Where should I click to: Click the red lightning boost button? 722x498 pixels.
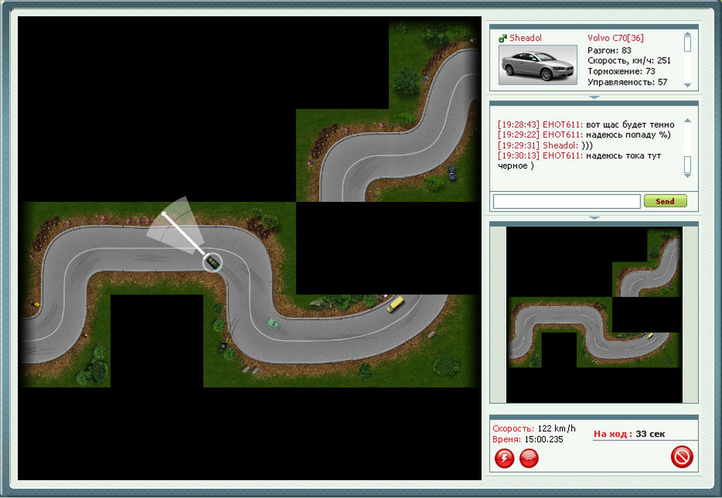tap(504, 458)
